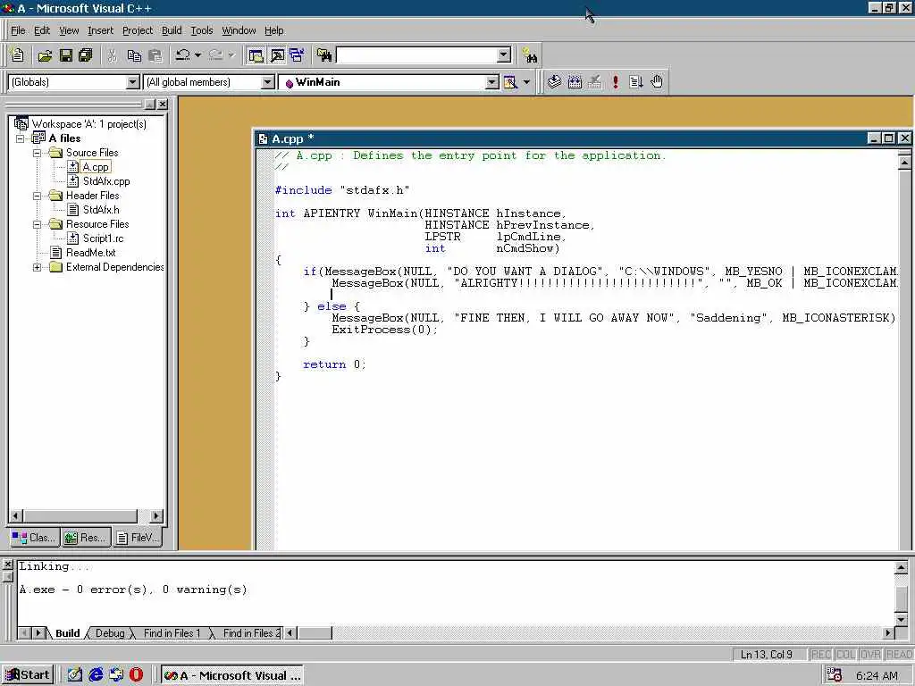Click the Build toolbar icon

pyautogui.click(x=575, y=81)
